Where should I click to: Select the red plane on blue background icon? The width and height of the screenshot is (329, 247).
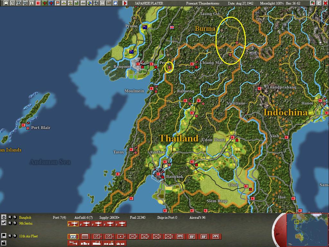coord(51,3)
